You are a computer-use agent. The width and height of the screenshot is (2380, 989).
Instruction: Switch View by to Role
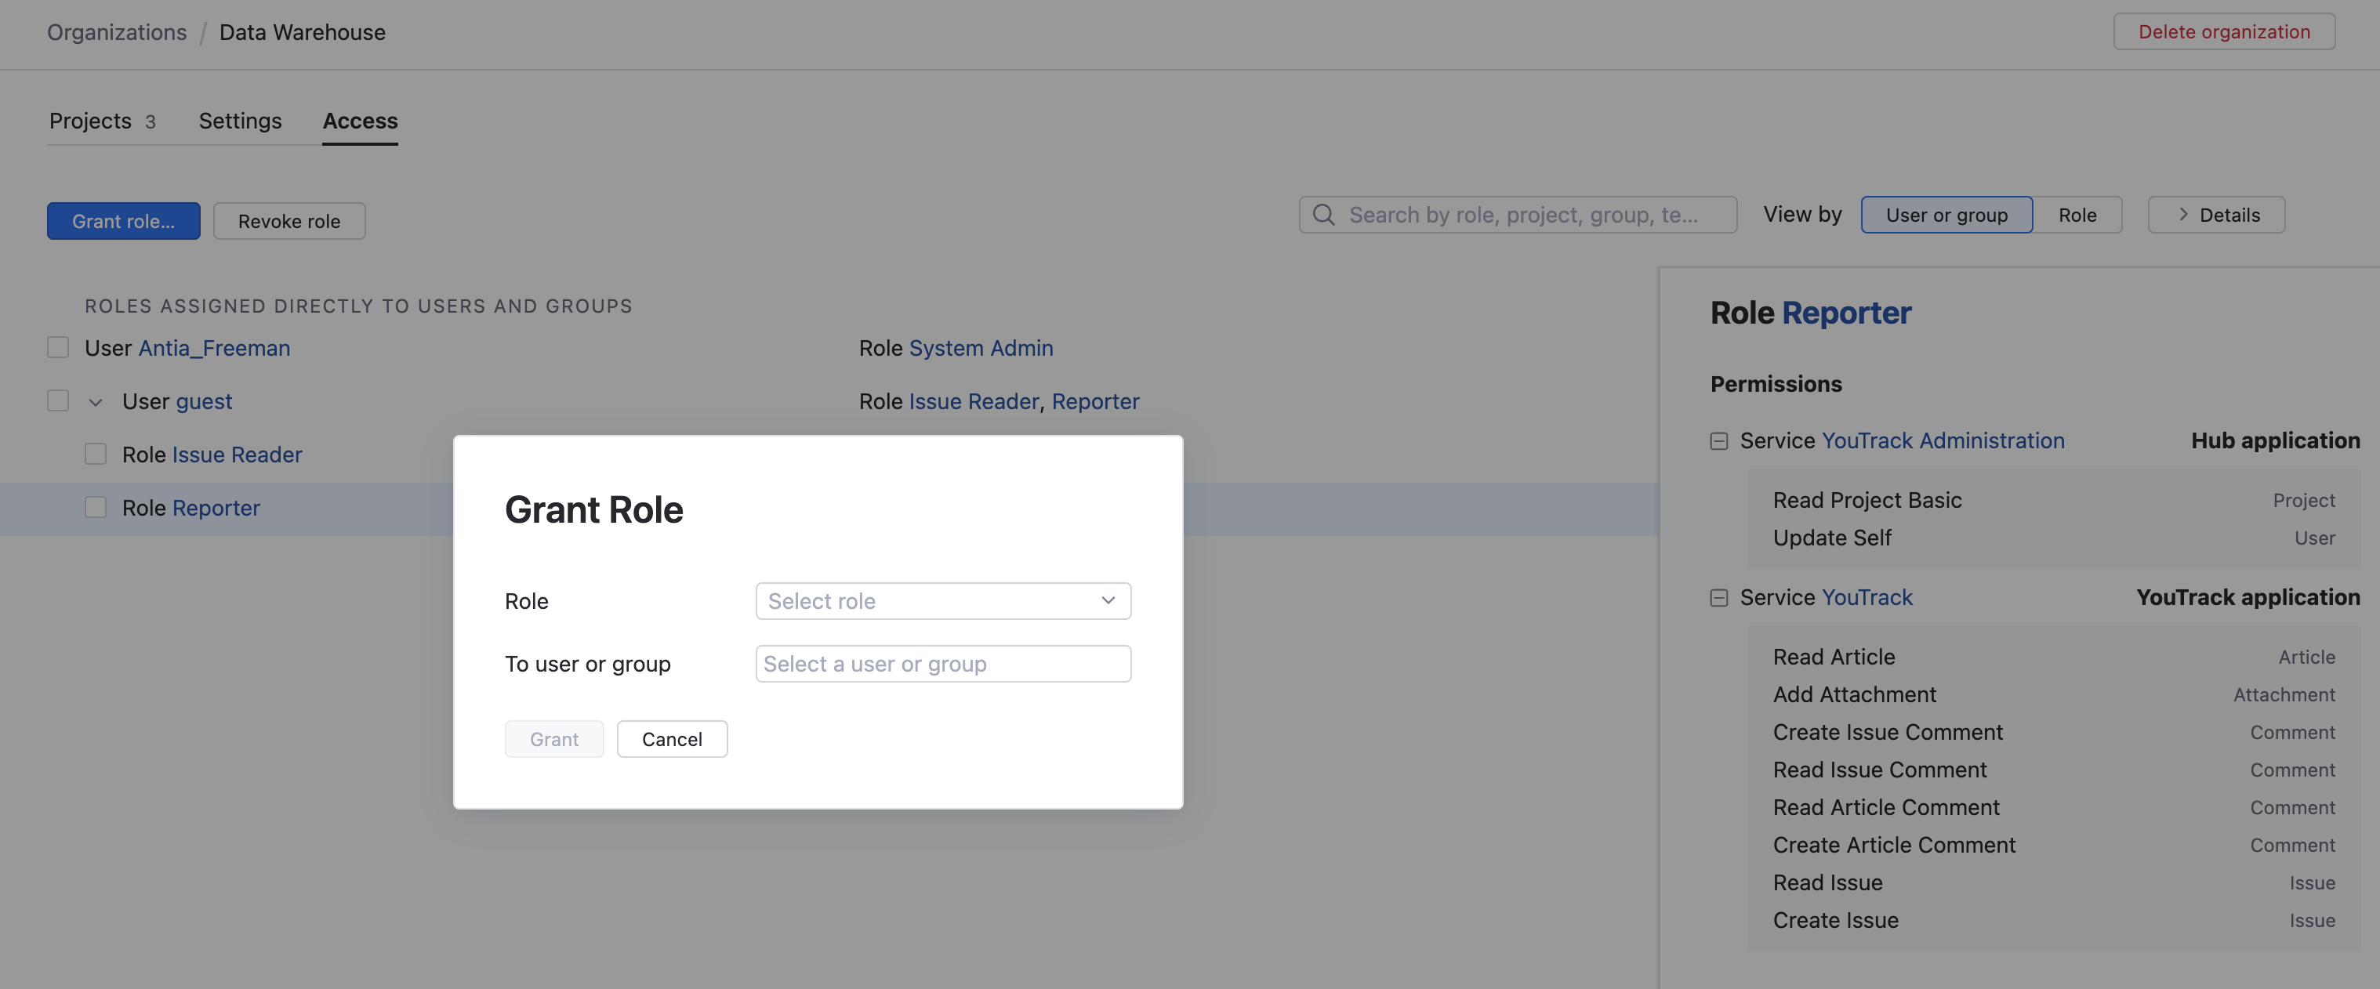tap(2077, 216)
